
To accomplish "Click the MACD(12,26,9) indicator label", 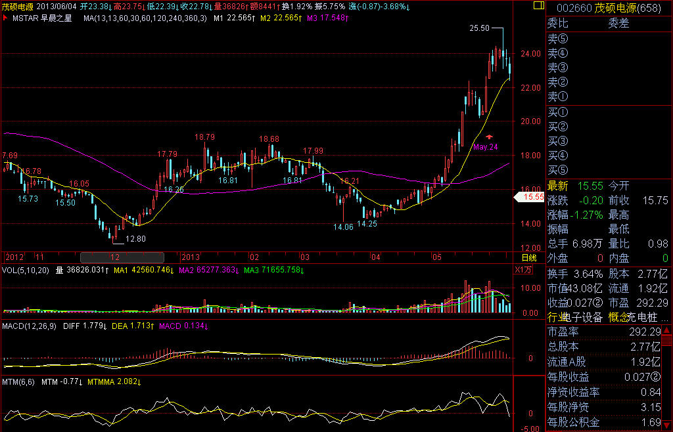I will (x=28, y=326).
